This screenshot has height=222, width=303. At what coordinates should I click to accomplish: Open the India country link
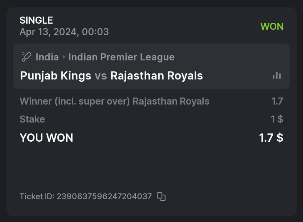click(47, 57)
